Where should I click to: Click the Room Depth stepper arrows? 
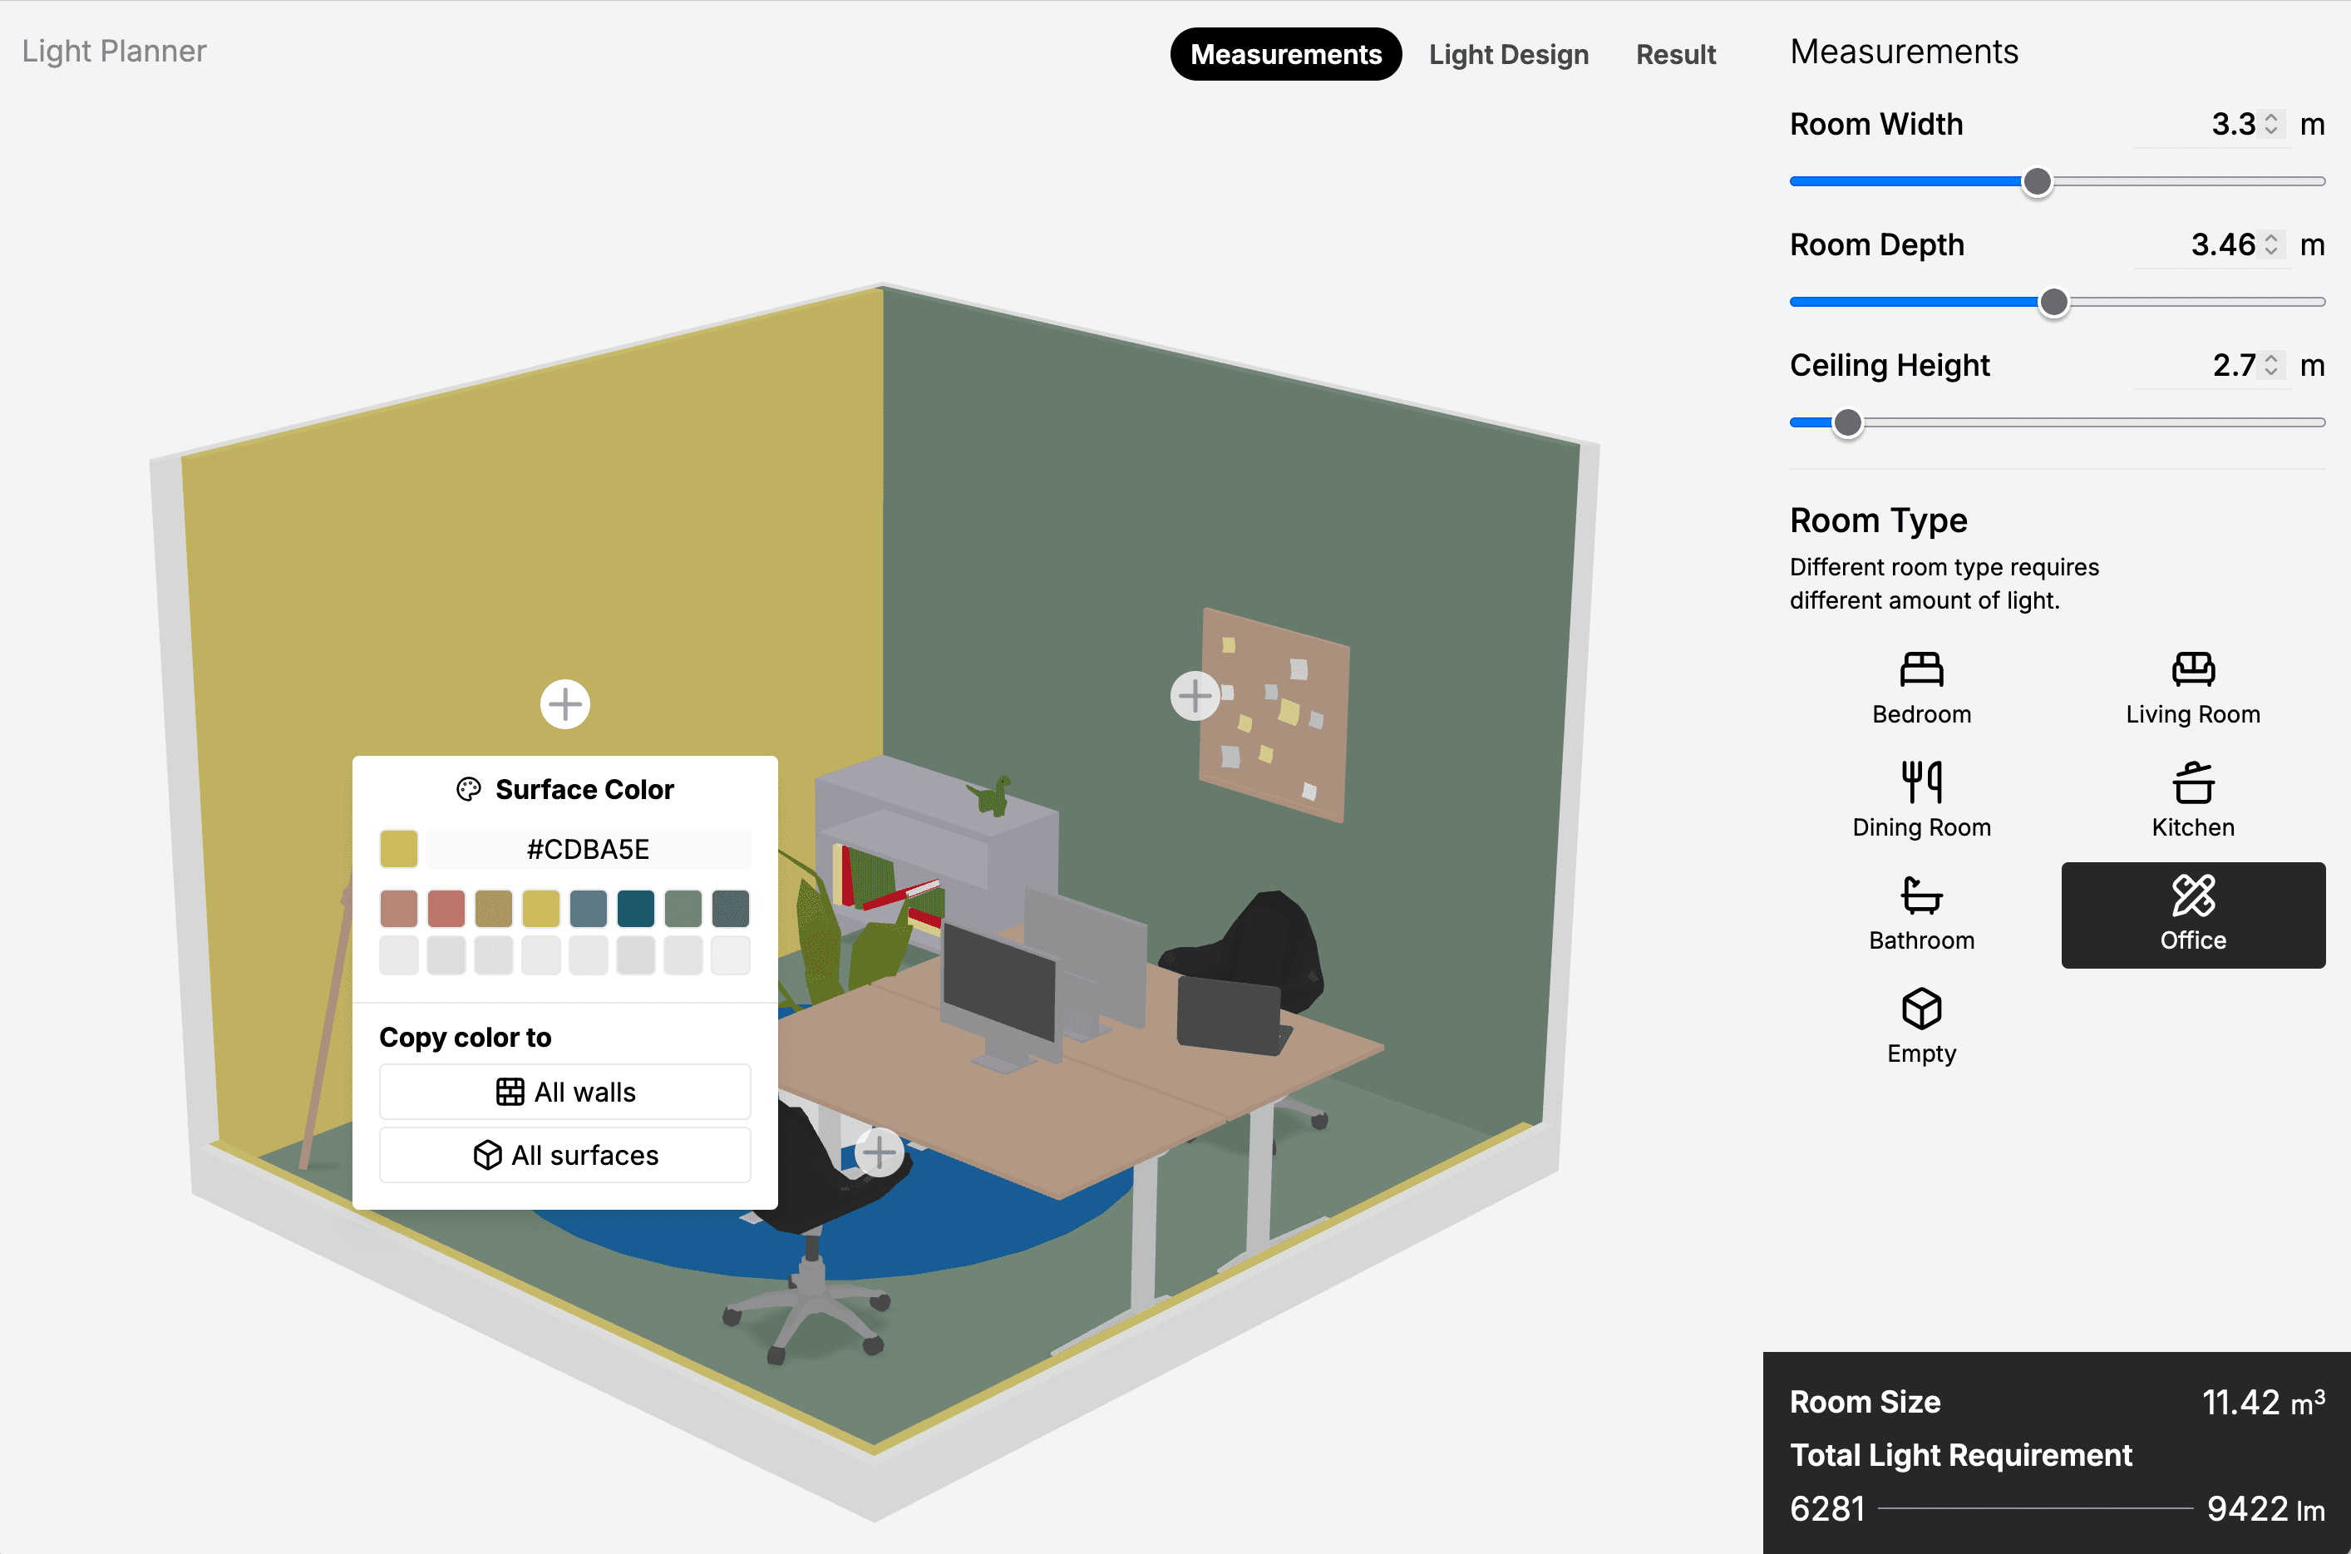coord(2272,244)
